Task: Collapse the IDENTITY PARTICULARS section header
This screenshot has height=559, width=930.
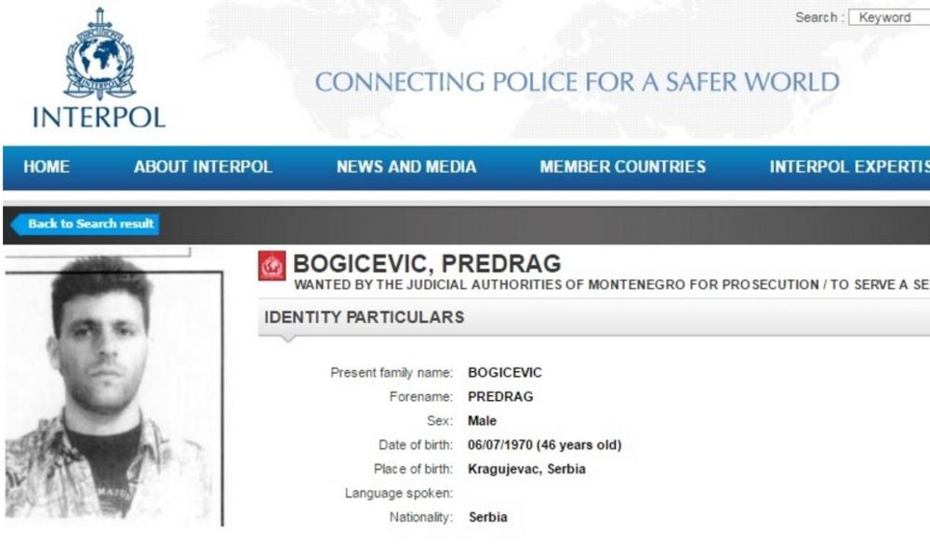Action: tap(364, 317)
